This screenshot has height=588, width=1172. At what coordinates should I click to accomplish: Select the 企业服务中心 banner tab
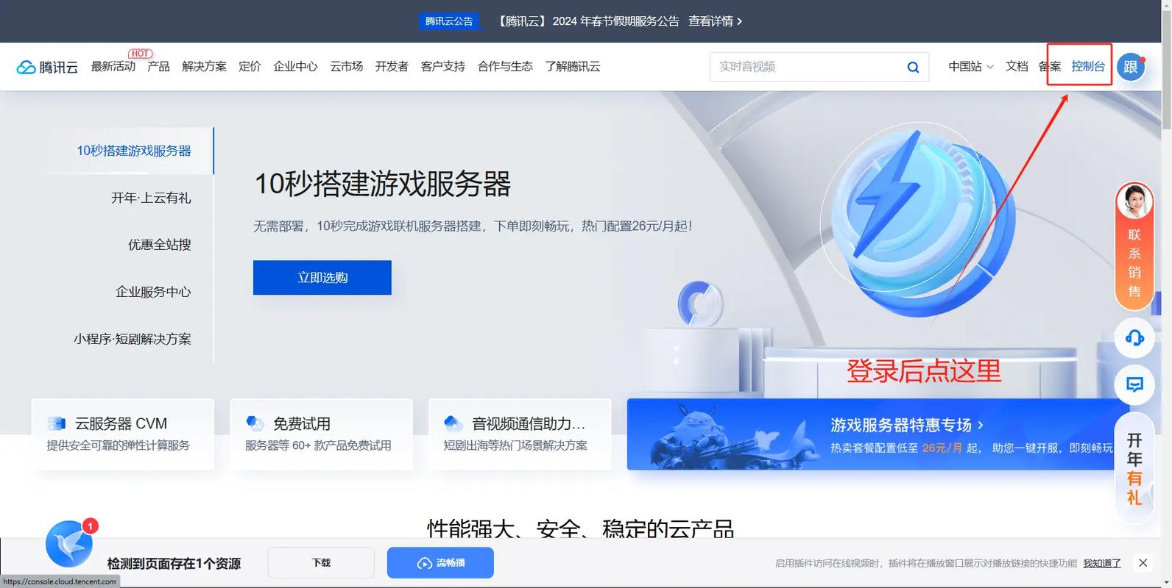[153, 292]
